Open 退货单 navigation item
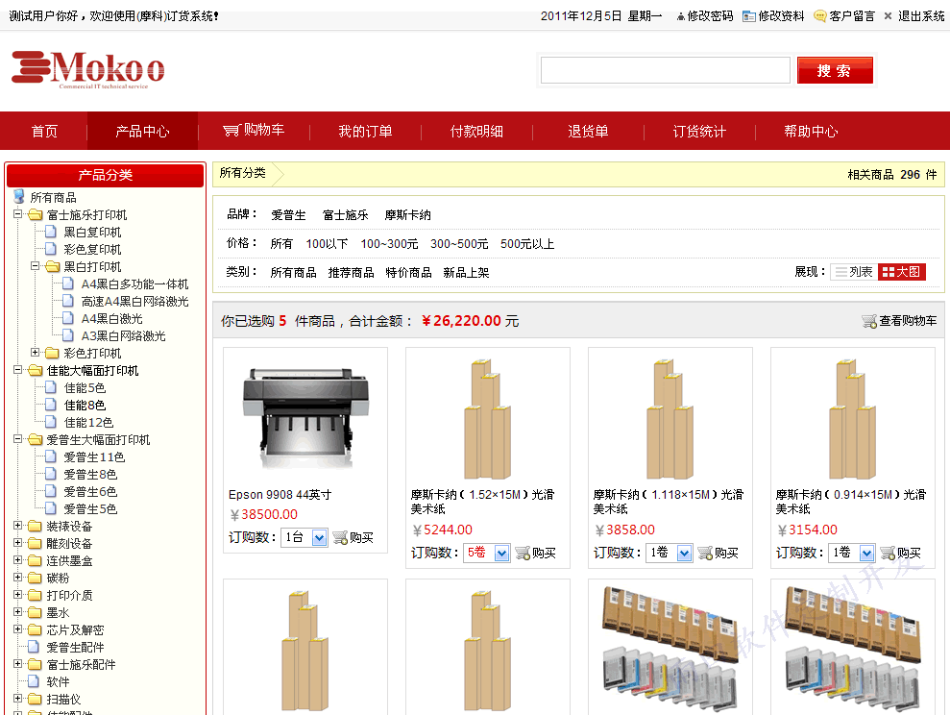This screenshot has width=950, height=715. coord(588,131)
